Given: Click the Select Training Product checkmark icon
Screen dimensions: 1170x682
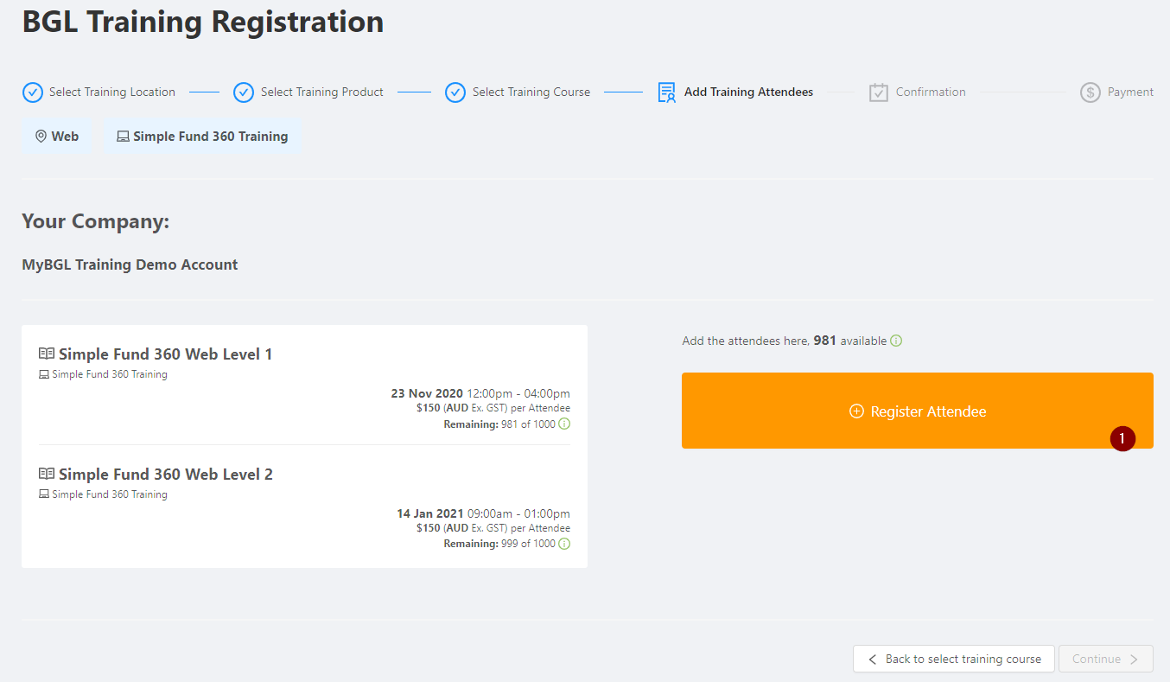Looking at the screenshot, I should pyautogui.click(x=244, y=92).
